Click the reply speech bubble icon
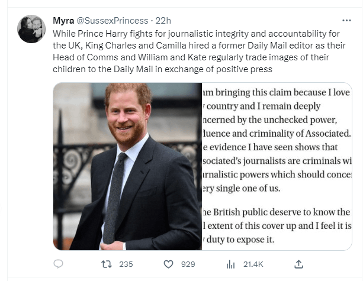This screenshot has height=281, width=363. pos(58,264)
